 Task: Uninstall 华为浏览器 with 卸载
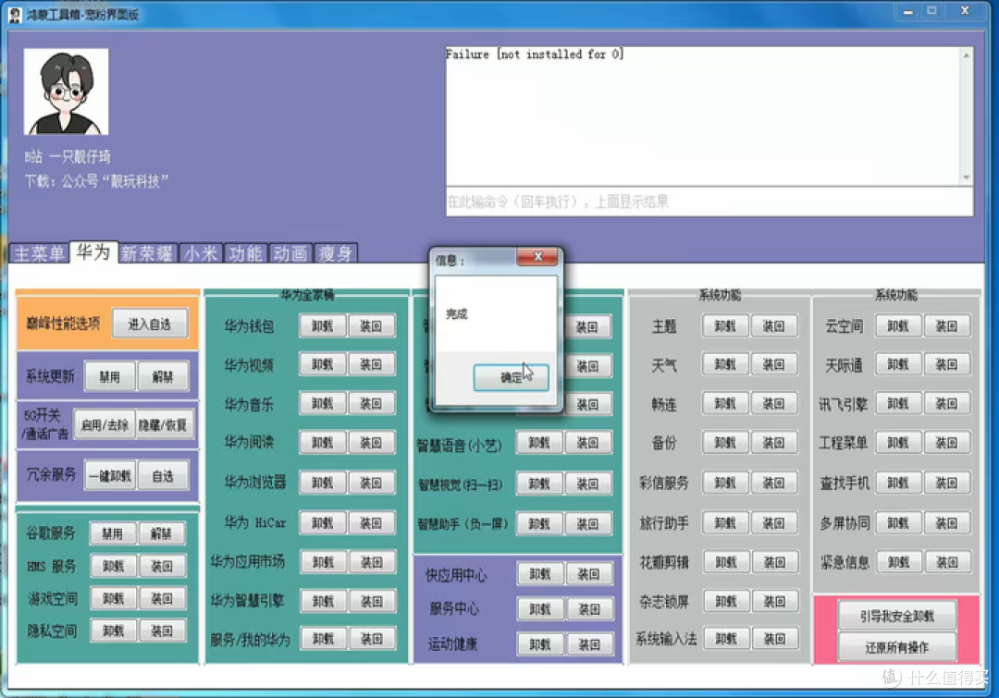pos(323,483)
